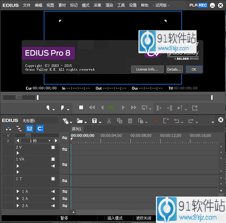Click the red Delete icon
Screen dimensions: 226x223
155,121
